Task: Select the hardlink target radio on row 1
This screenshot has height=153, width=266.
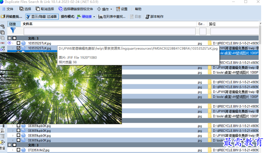Action: click(9, 43)
